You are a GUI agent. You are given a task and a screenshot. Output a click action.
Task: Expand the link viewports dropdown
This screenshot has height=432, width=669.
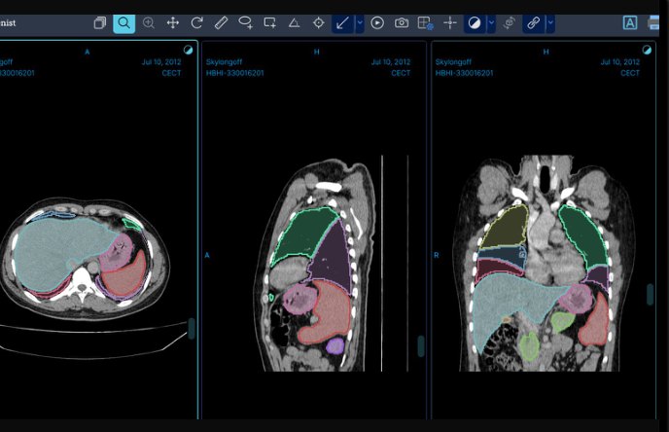click(550, 23)
